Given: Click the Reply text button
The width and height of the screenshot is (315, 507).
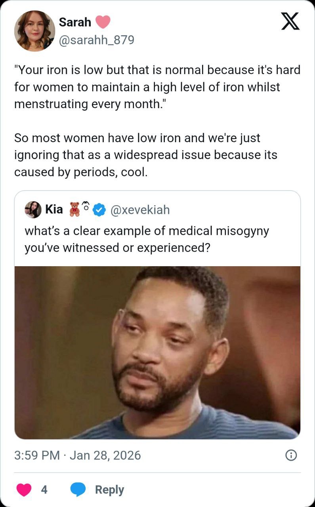Looking at the screenshot, I should point(109,490).
